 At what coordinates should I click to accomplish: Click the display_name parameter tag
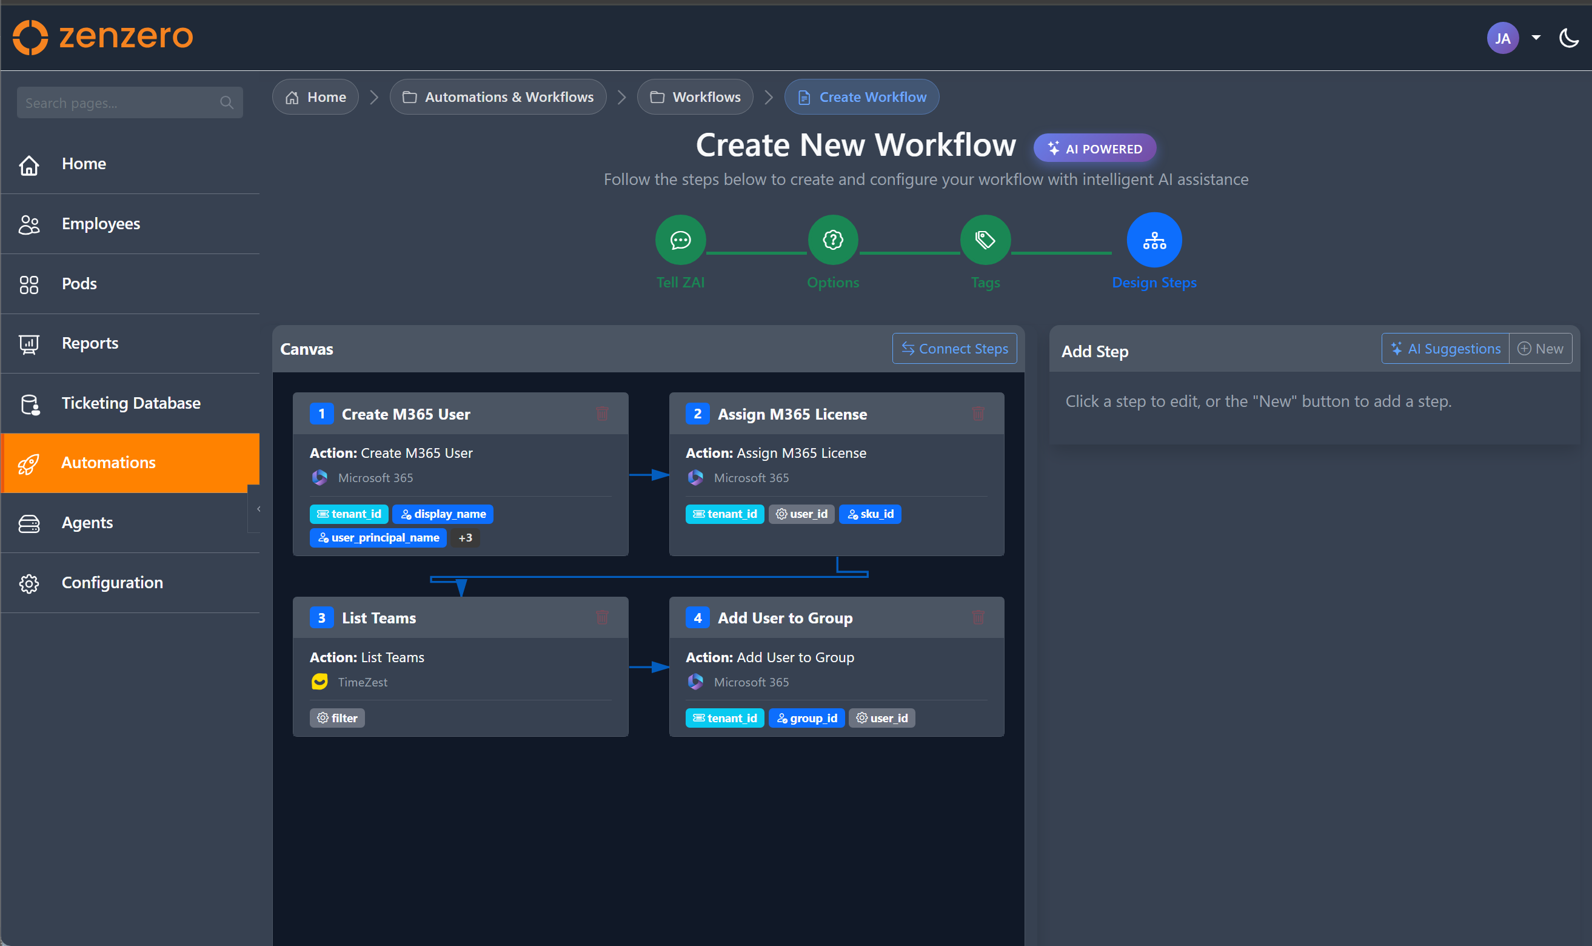(x=443, y=514)
